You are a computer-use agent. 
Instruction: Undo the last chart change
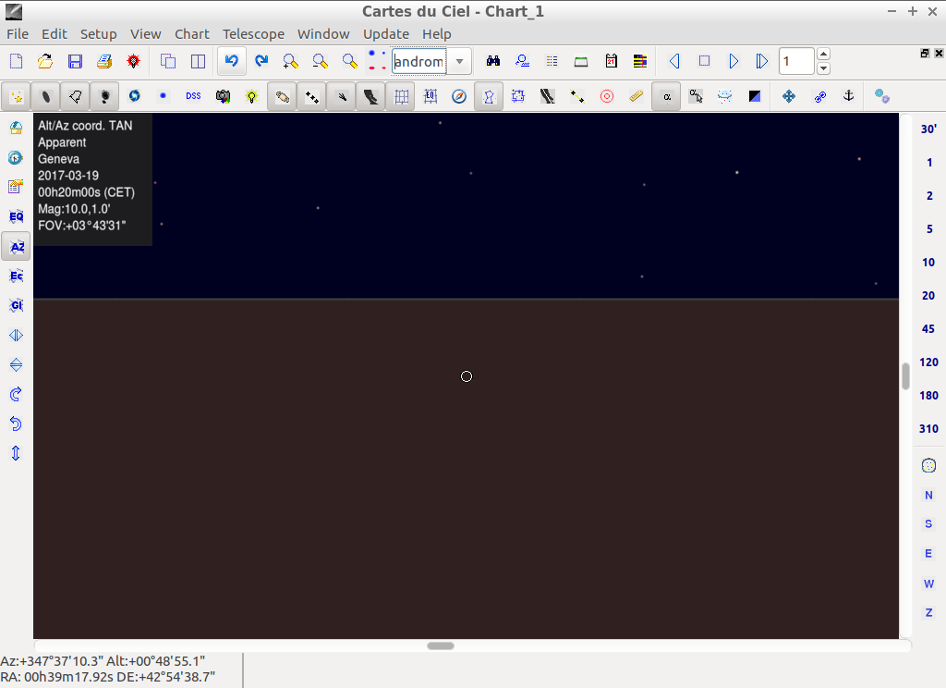click(232, 61)
